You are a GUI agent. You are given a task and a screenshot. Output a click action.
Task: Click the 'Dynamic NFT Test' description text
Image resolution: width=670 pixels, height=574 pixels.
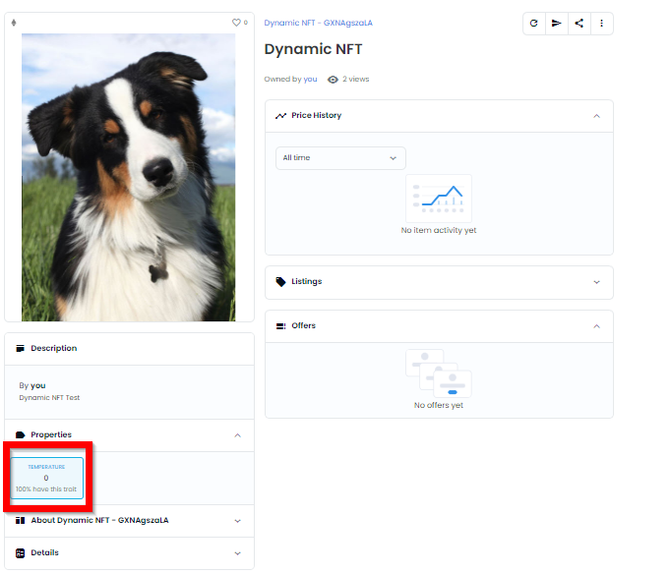(x=49, y=398)
